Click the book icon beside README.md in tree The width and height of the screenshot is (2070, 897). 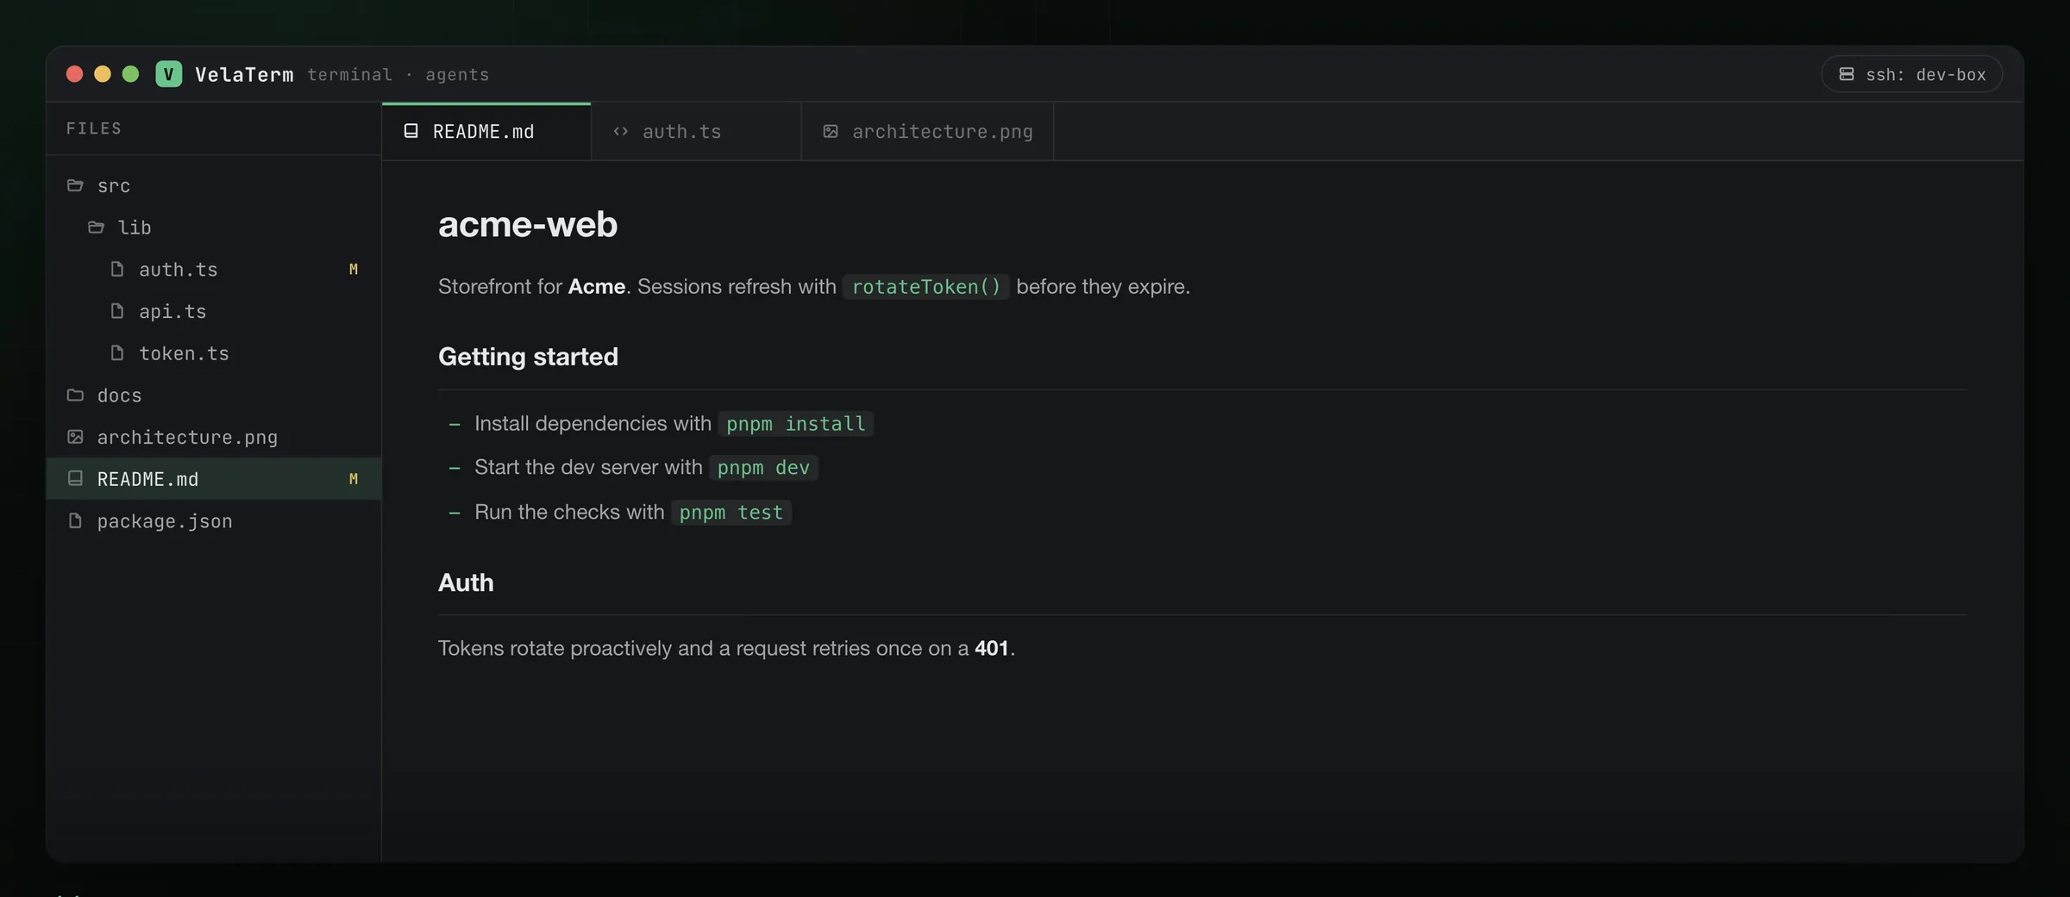(x=75, y=478)
